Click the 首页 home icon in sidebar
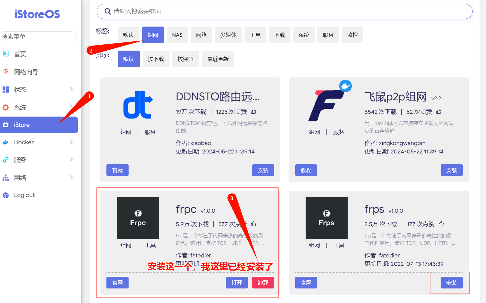Viewport: 486px width, 303px height. (6, 54)
